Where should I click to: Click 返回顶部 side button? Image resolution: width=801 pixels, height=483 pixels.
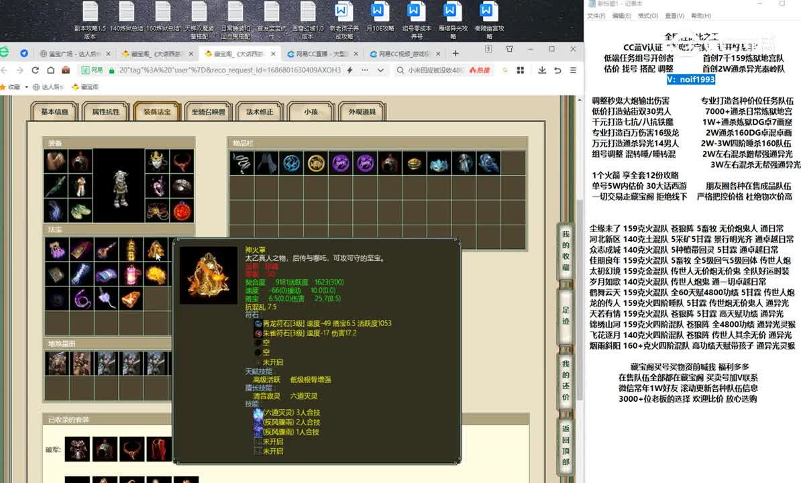(x=566, y=445)
